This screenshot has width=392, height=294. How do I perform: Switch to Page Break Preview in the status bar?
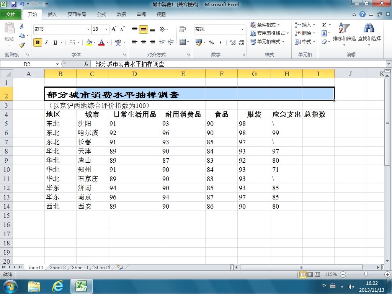pyautogui.click(x=317, y=274)
